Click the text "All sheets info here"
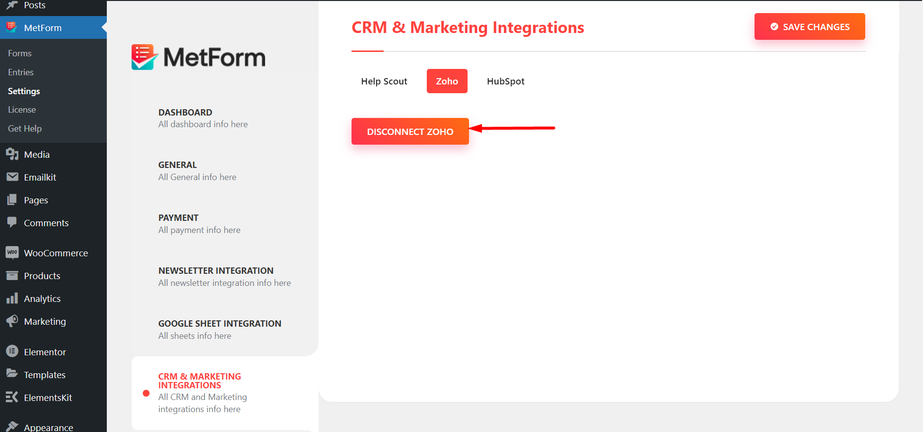The height and width of the screenshot is (432, 923). tap(195, 336)
